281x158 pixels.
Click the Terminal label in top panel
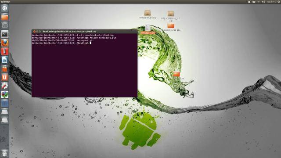click(5, 2)
